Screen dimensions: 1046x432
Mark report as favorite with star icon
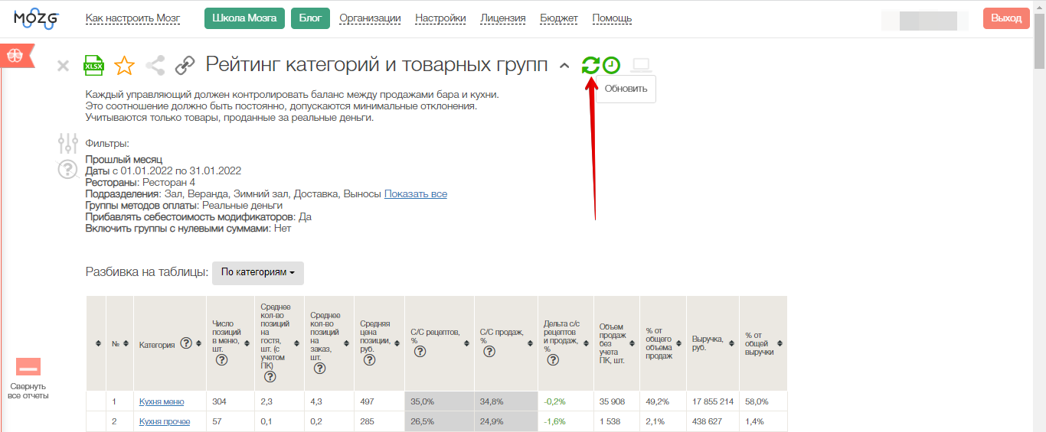[124, 66]
